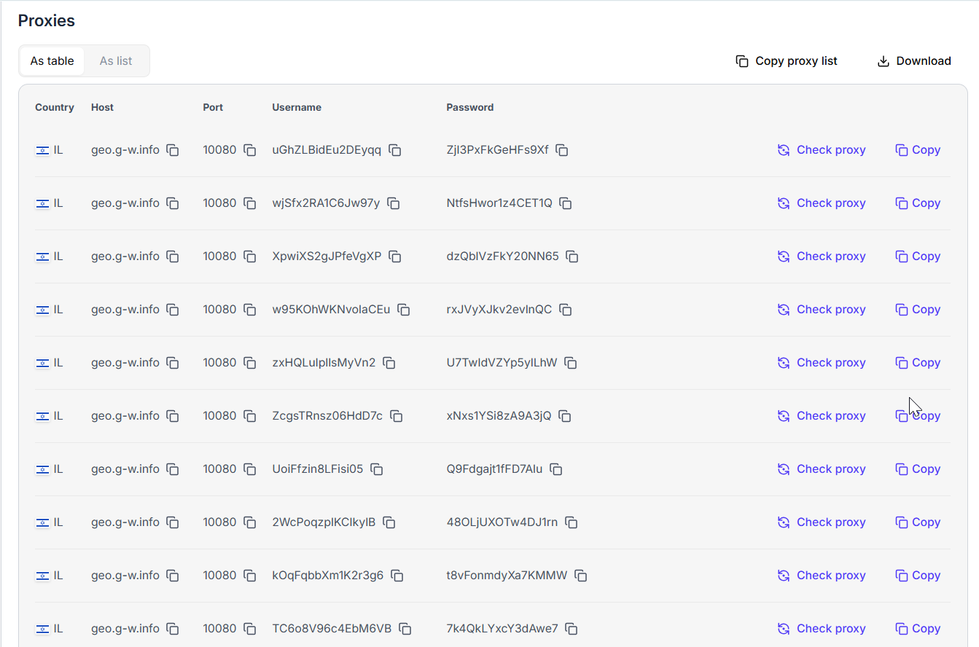Copy password Q9Fdgajt1fFD7AIu icon

(556, 469)
